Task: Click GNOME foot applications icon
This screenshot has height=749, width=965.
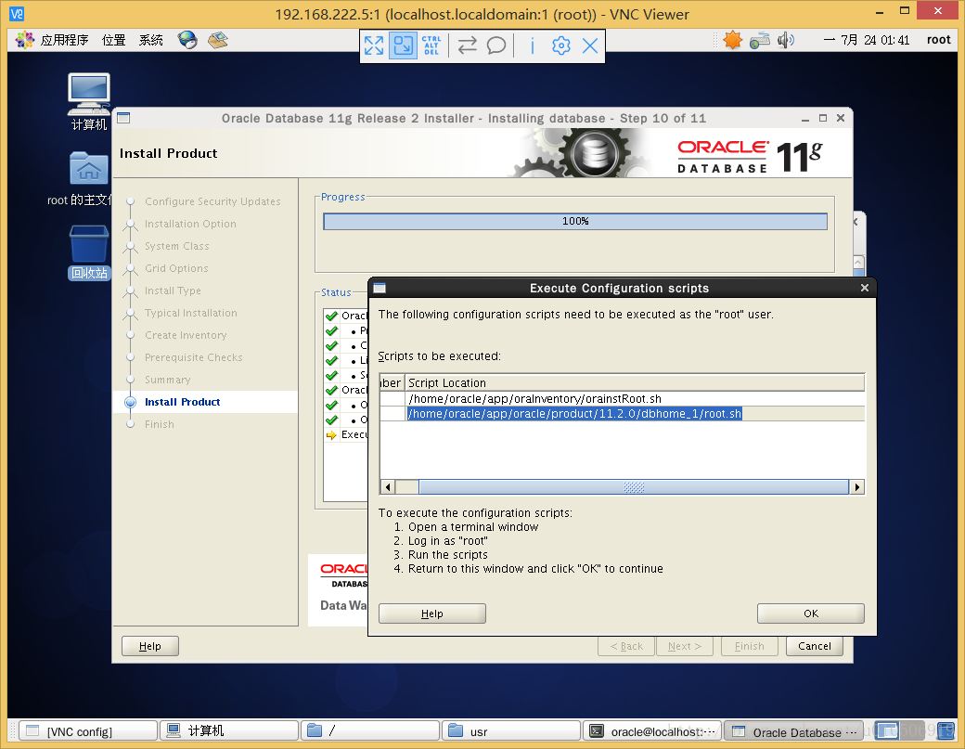Action: [25, 40]
